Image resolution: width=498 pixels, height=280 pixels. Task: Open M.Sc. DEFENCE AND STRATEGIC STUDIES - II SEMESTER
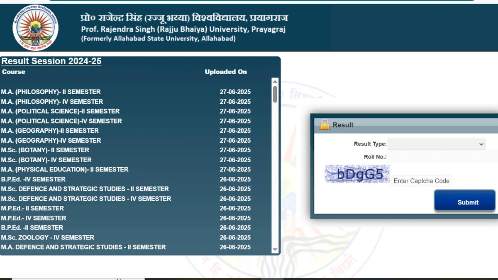(85, 189)
